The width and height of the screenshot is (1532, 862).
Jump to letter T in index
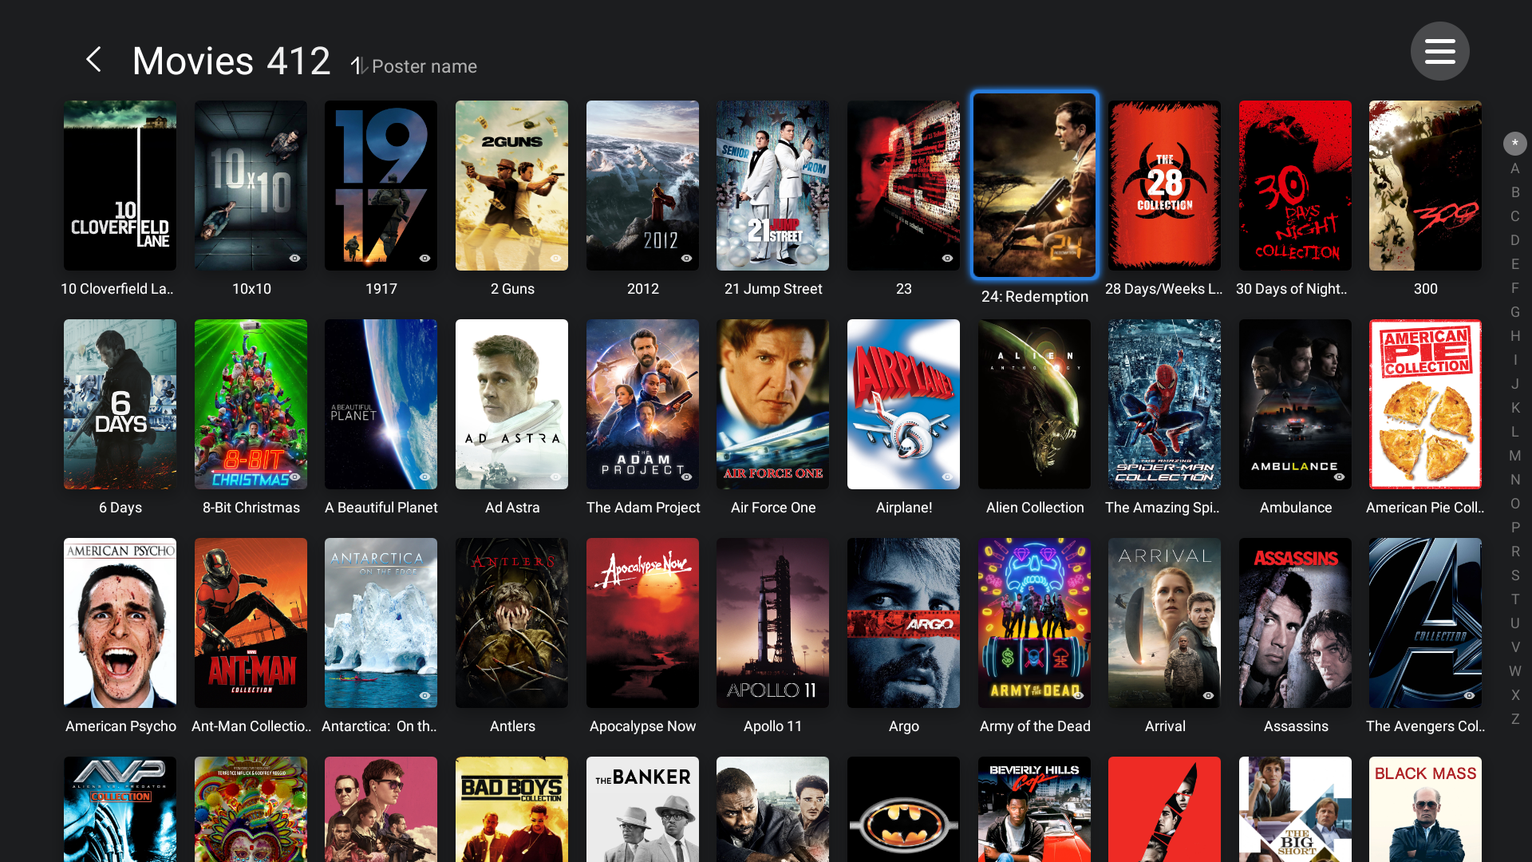click(x=1514, y=599)
